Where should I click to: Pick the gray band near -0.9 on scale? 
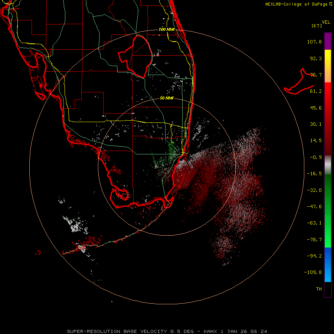point(328,165)
